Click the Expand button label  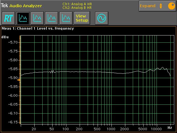click(148, 6)
